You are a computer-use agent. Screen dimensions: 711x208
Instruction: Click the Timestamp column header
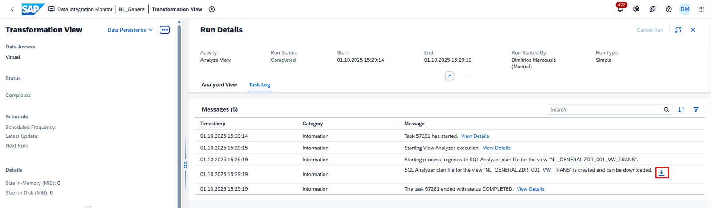point(213,124)
